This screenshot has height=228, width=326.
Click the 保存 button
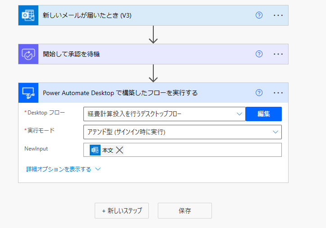pos(185,211)
